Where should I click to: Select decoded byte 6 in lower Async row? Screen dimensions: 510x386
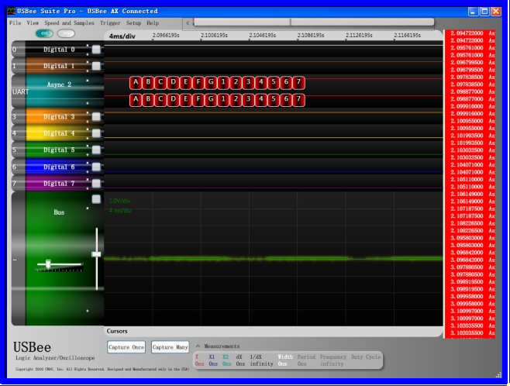click(286, 99)
